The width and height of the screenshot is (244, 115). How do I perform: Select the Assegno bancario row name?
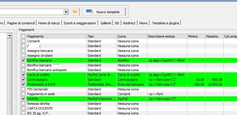[40, 51]
